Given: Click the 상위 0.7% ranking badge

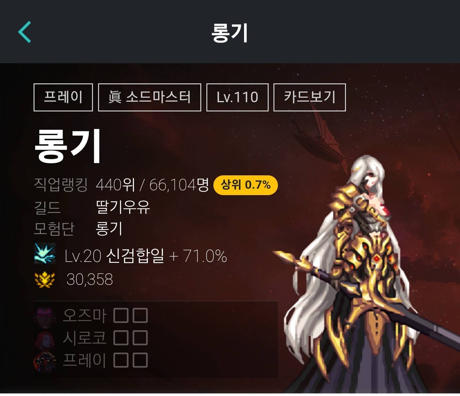Looking at the screenshot, I should (x=245, y=185).
